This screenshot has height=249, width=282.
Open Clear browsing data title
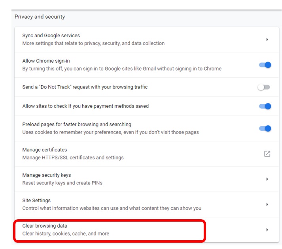pyautogui.click(x=45, y=226)
